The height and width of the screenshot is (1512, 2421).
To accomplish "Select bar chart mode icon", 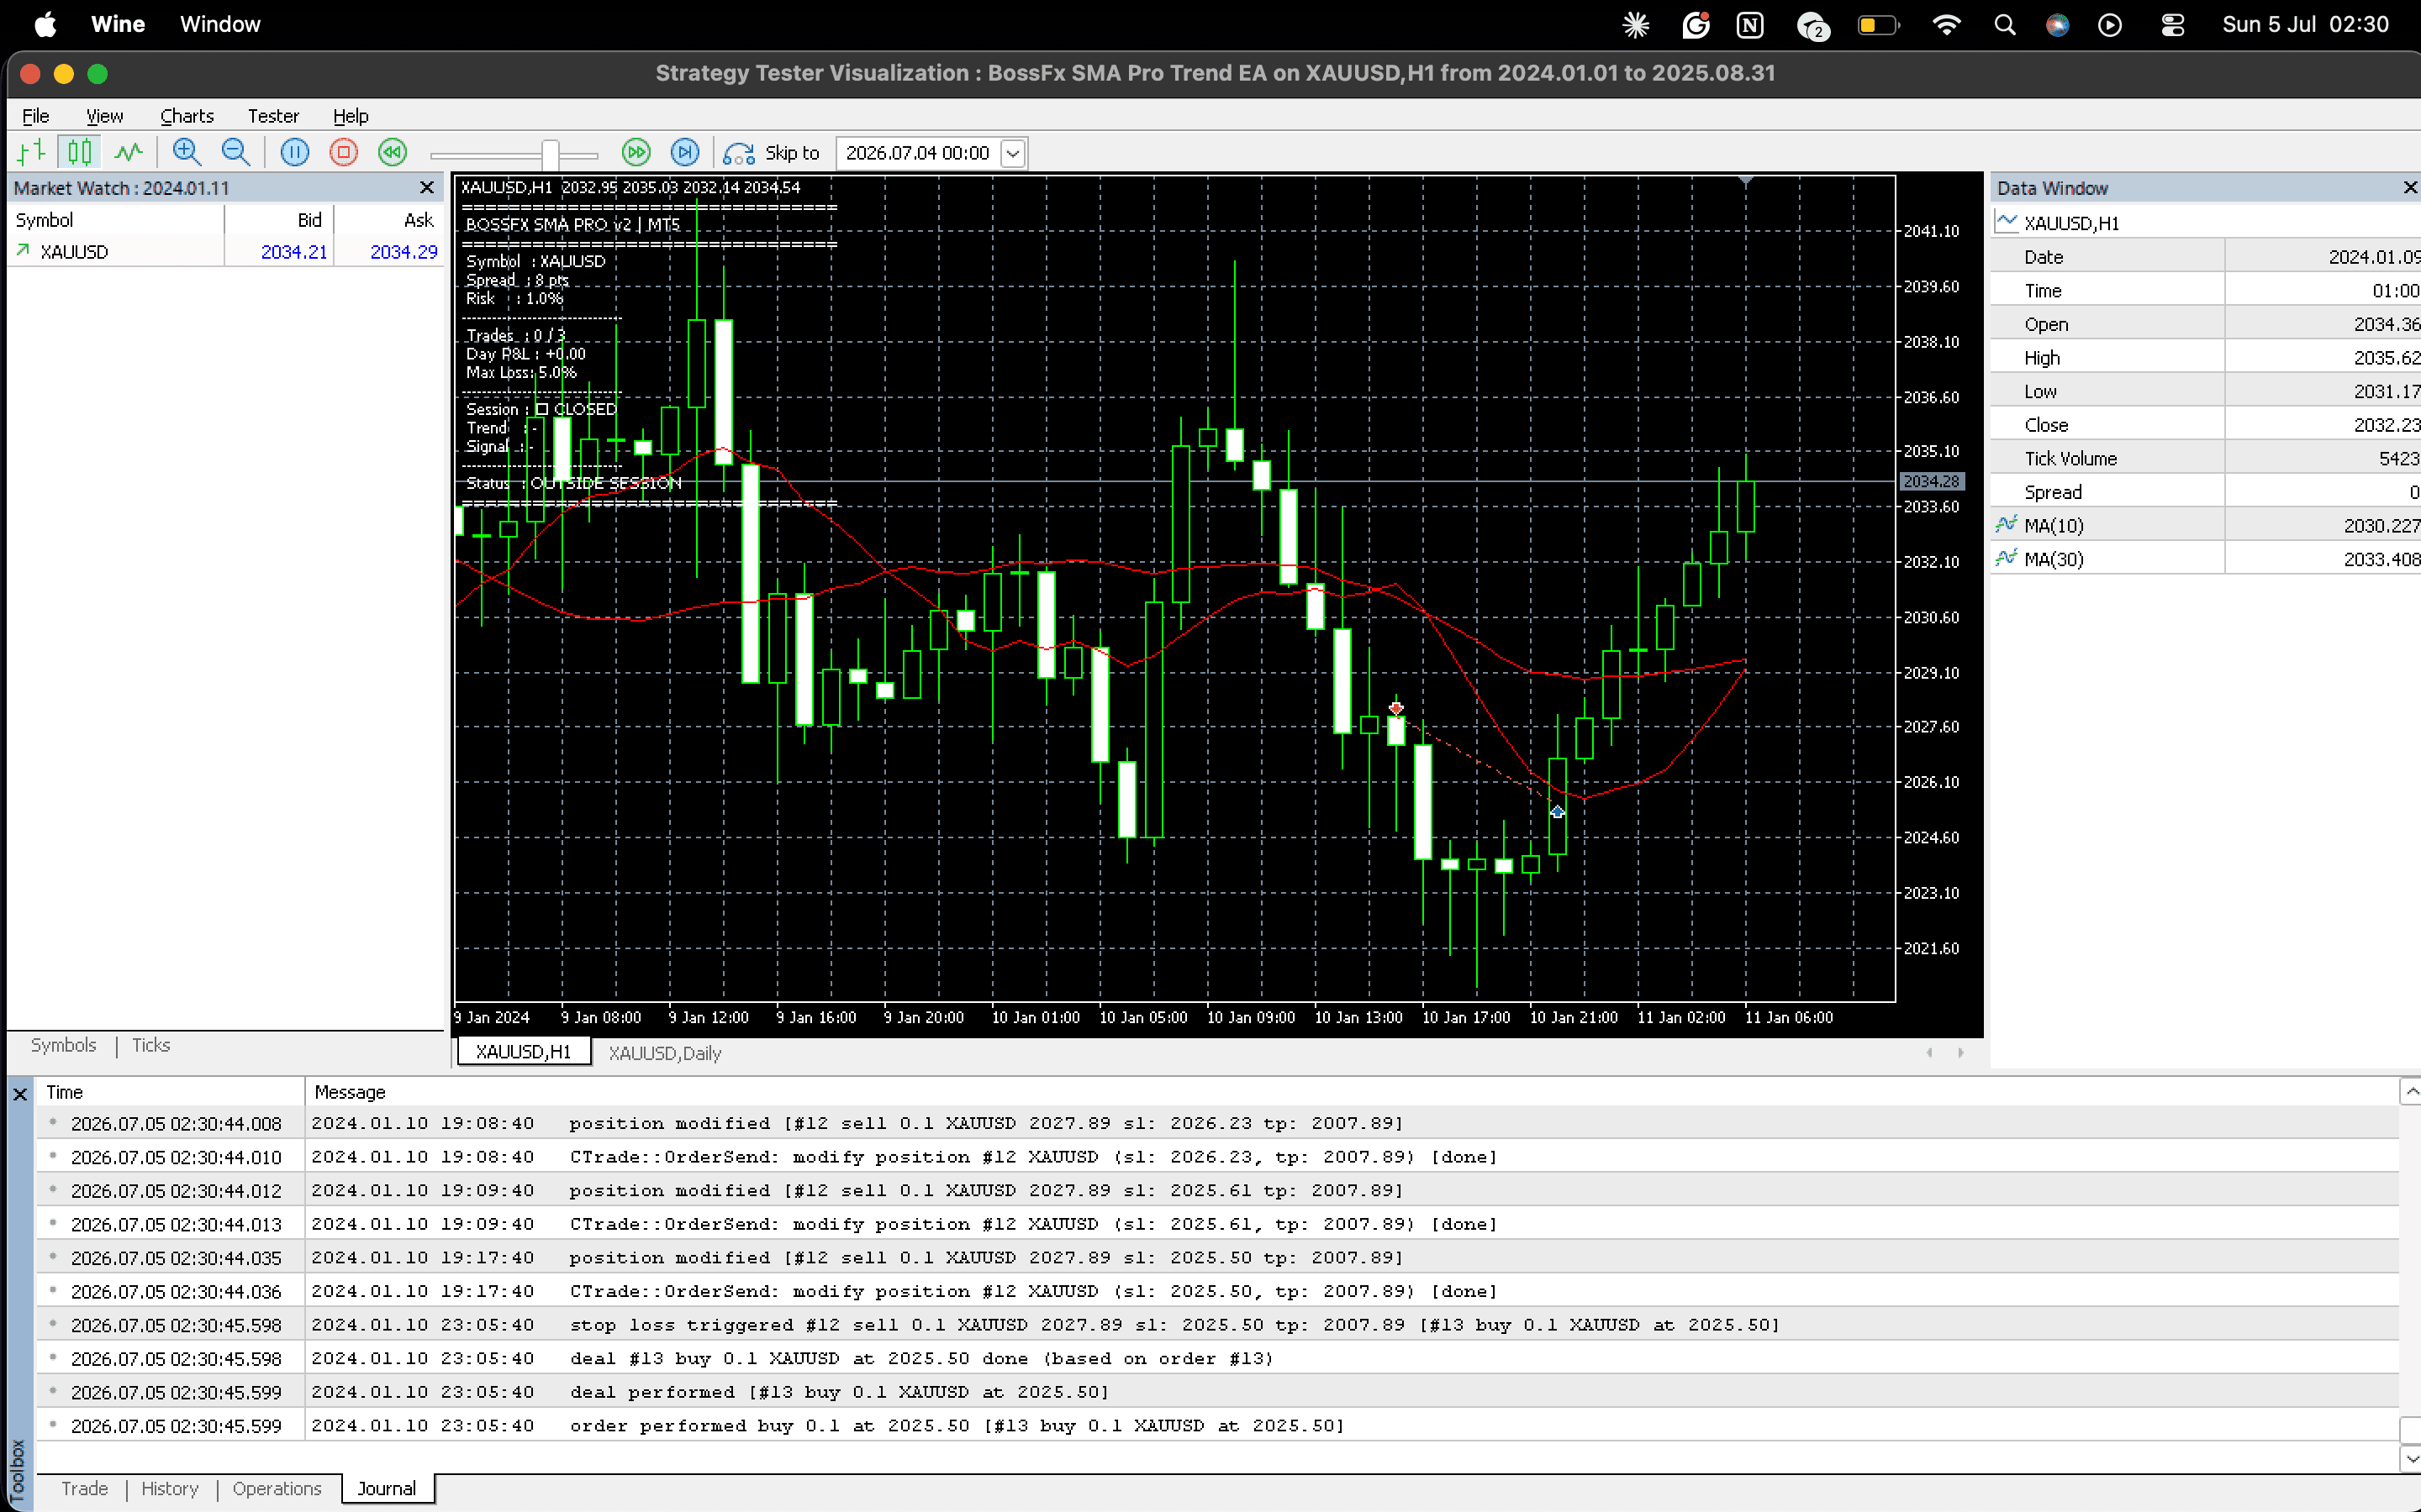I will tap(32, 152).
